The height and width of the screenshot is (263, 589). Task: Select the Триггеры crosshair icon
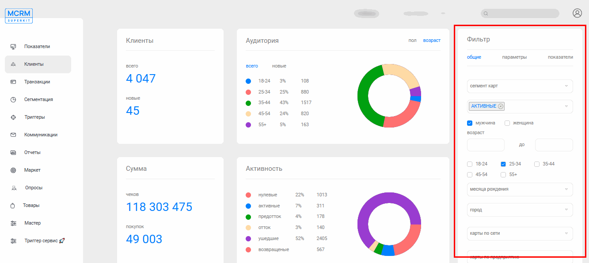pyautogui.click(x=13, y=117)
